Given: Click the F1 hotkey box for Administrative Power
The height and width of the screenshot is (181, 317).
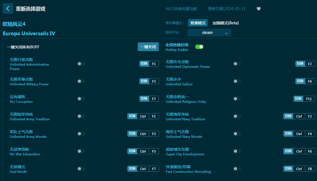Looking at the screenshot, I should tap(154, 64).
